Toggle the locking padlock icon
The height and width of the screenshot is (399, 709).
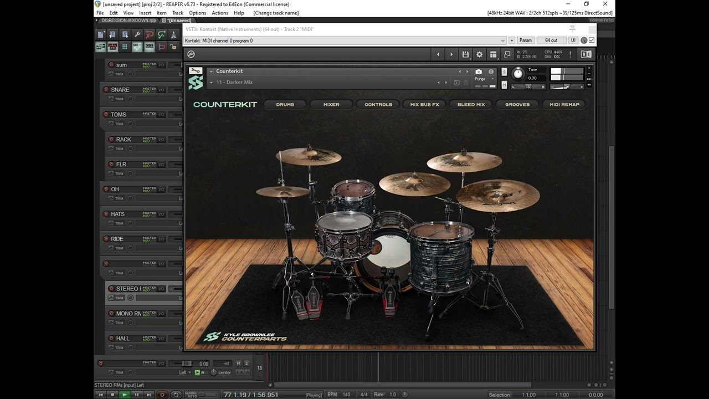[173, 47]
